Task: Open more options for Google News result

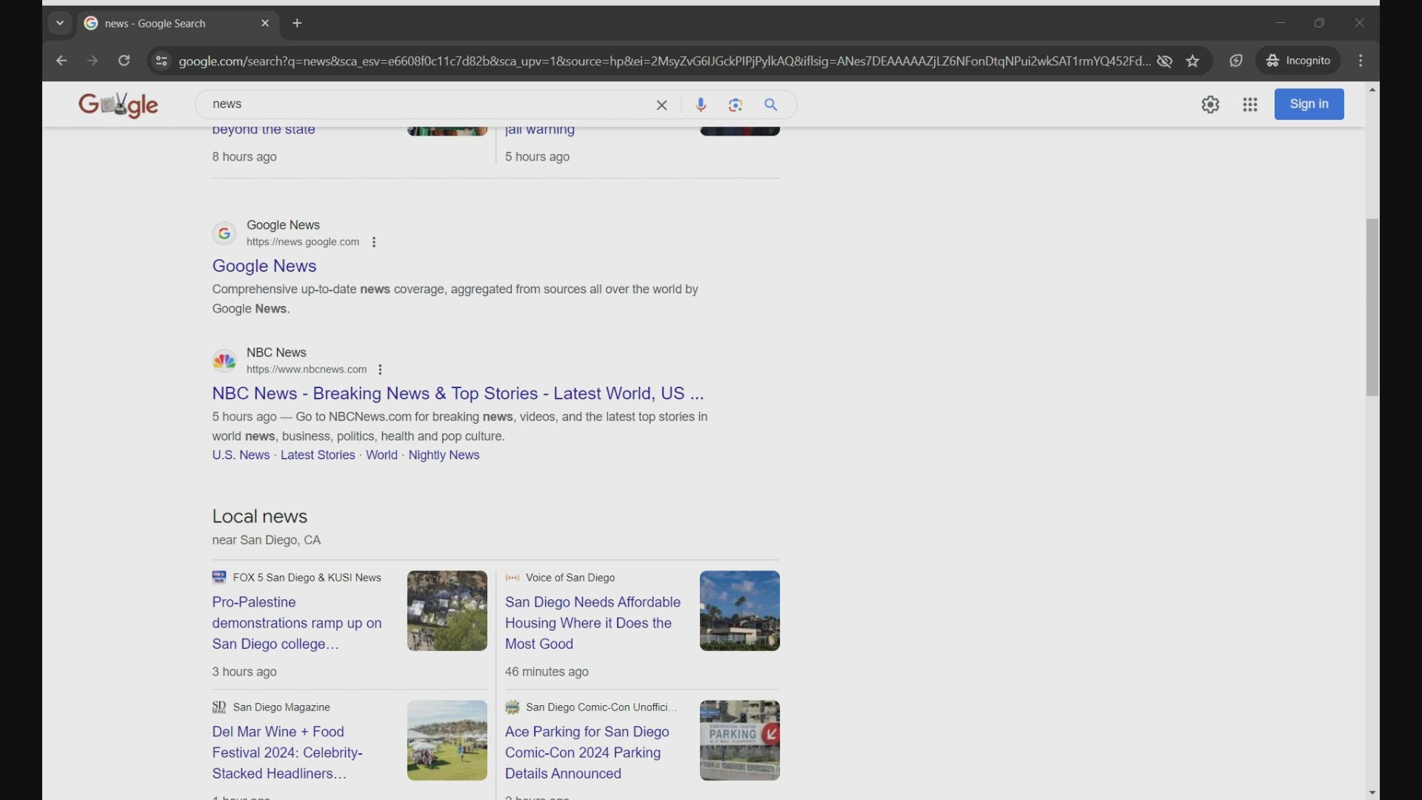Action: tap(374, 242)
